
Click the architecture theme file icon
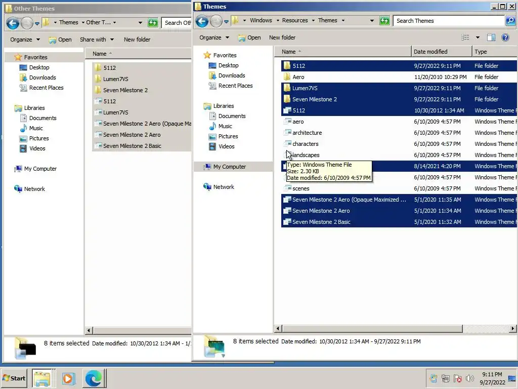287,132
